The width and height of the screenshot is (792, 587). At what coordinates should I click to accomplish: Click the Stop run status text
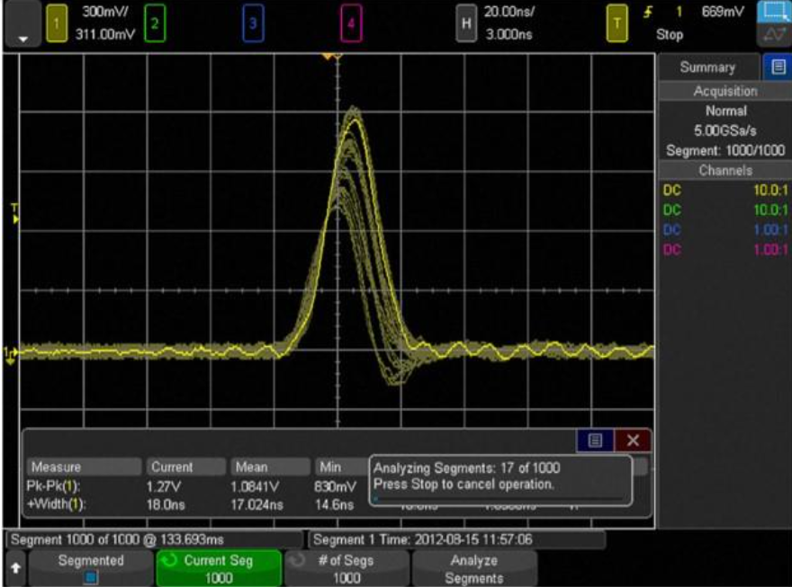(x=670, y=34)
